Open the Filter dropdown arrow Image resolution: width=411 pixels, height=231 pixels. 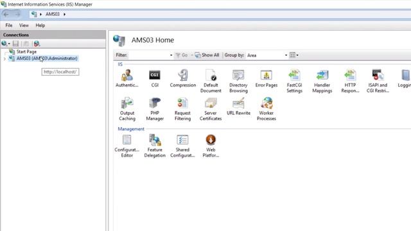pyautogui.click(x=171, y=55)
